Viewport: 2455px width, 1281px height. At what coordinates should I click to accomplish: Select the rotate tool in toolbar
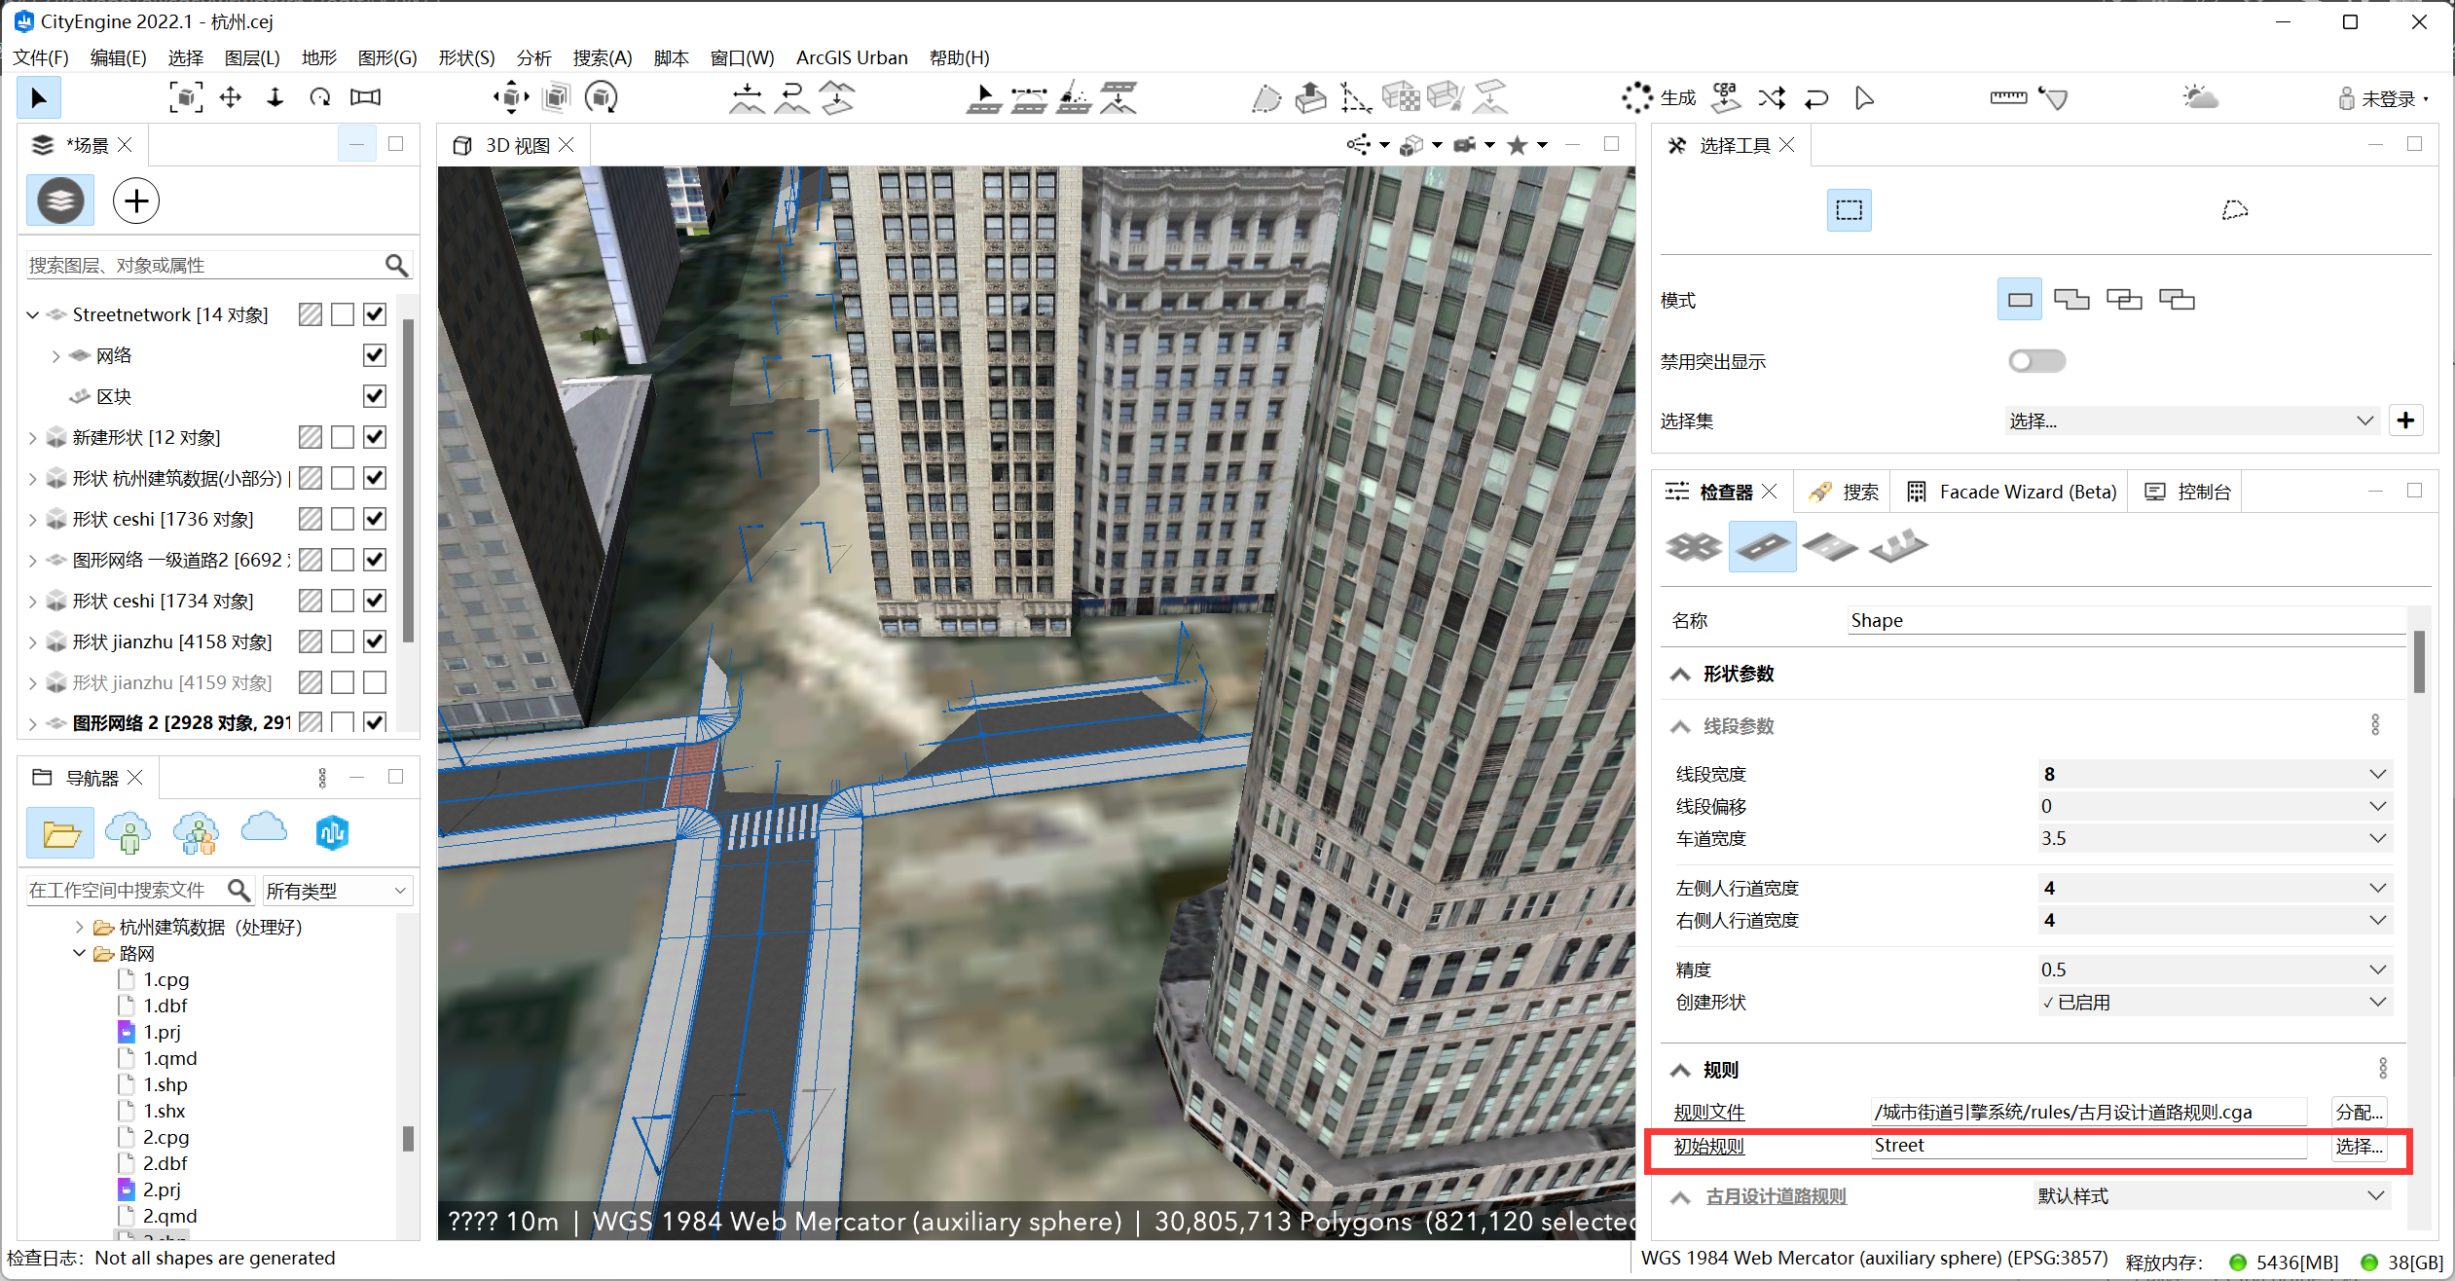pyautogui.click(x=320, y=97)
